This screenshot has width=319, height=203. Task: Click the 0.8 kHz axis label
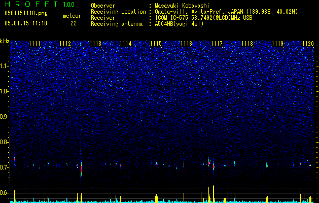coord(4,142)
